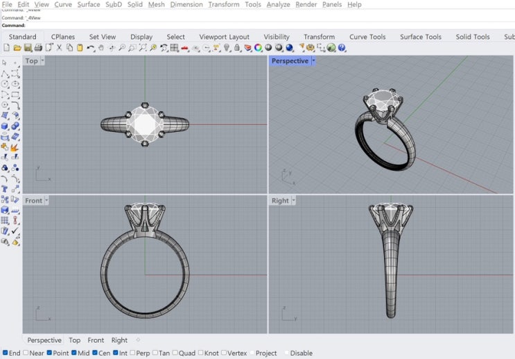This screenshot has height=359, width=515.
Task: Toggle the Point object snap
Action: pyautogui.click(x=49, y=353)
